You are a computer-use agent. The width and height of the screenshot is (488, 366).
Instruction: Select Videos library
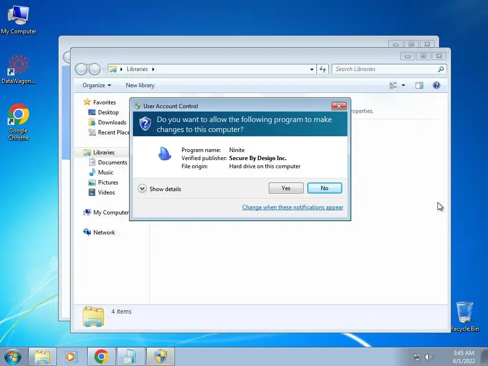[106, 193]
